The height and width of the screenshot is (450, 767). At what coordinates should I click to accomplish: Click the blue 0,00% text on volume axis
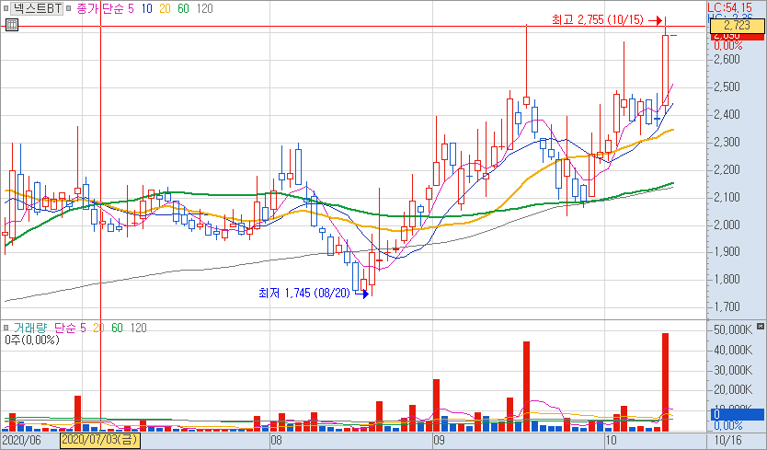pos(727,425)
